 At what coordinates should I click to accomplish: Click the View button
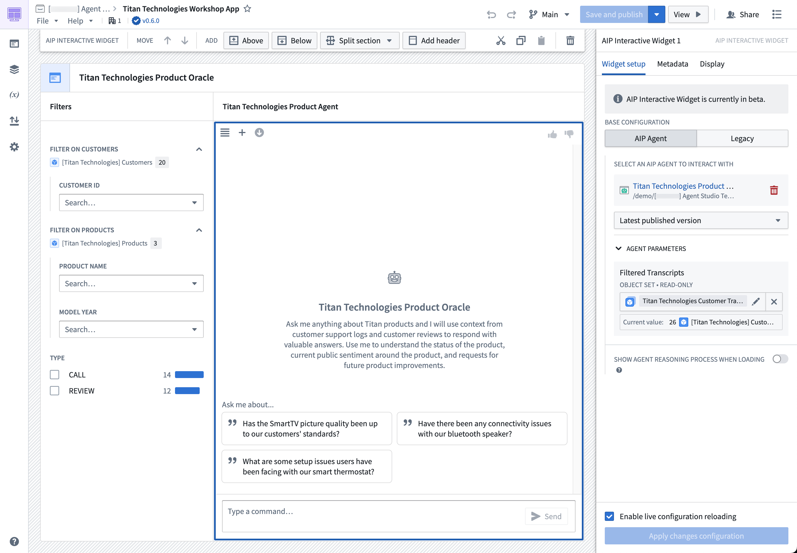pyautogui.click(x=688, y=15)
